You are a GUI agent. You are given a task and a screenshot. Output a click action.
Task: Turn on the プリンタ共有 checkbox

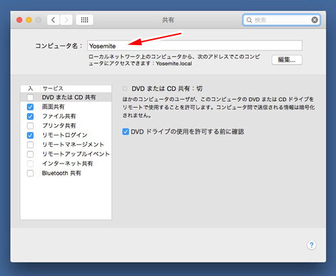(x=30, y=126)
